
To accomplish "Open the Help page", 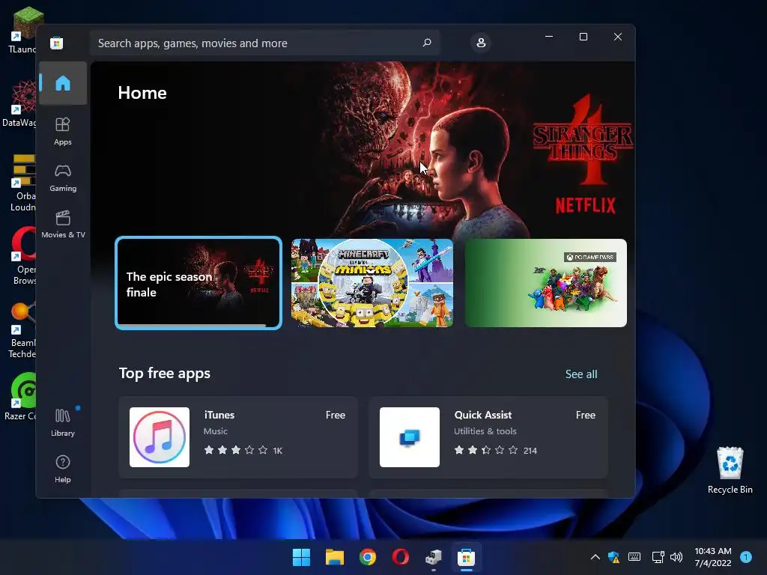I will [63, 469].
